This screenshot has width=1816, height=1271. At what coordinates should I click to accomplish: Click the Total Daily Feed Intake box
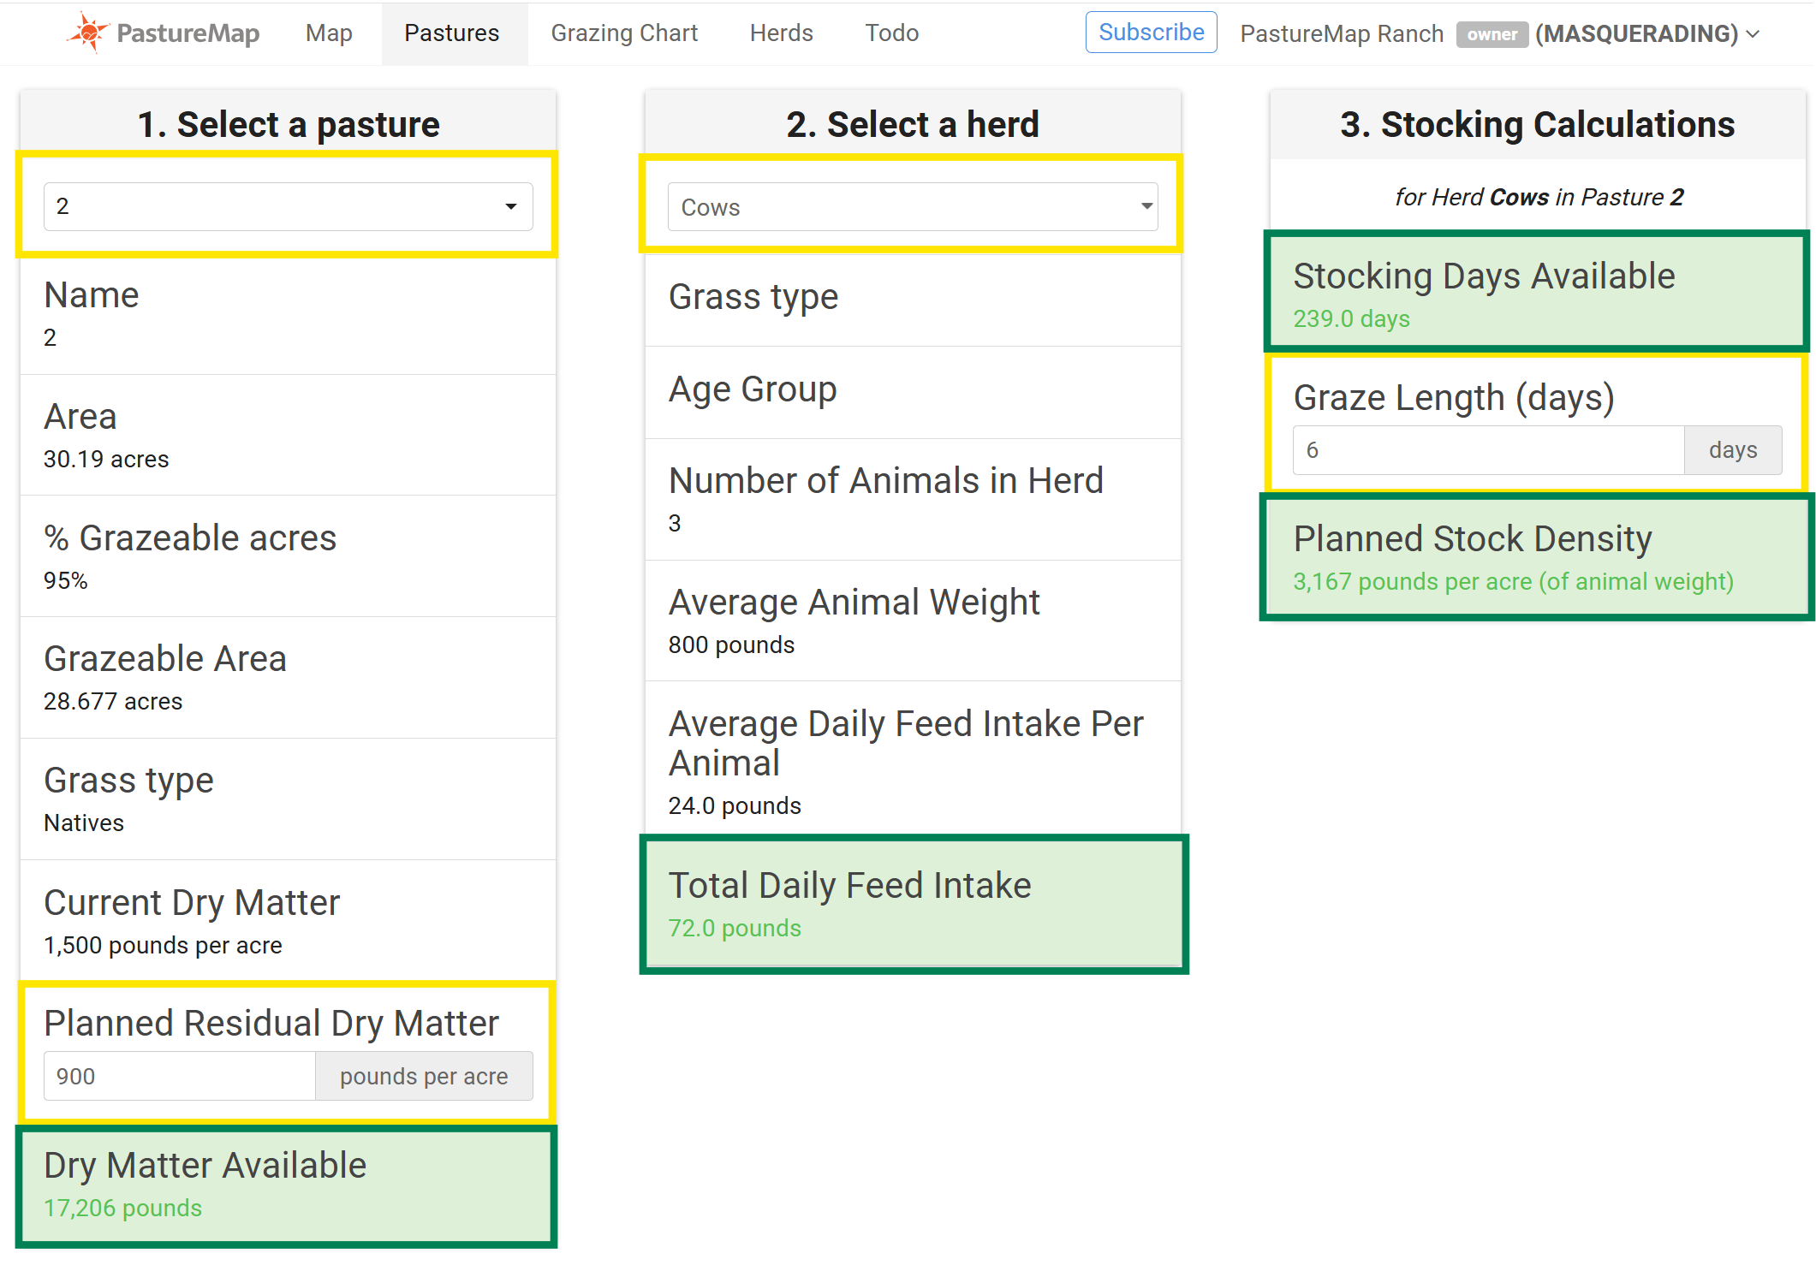point(914,904)
